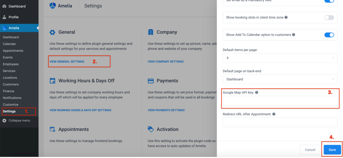Click Collapse menu text
The width and height of the screenshot is (343, 158).
(x=19, y=121)
